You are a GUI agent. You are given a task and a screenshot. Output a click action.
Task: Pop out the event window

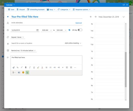pos(124,5)
